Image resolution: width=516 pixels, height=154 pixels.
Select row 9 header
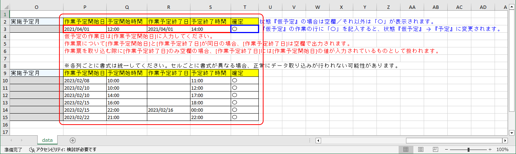(x=5, y=73)
